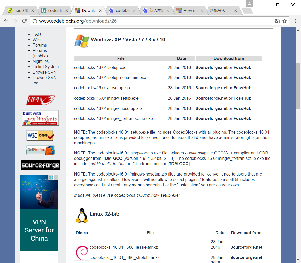Open the Forums (mobile) link
This screenshot has width=301, height=263.
click(x=40, y=53)
